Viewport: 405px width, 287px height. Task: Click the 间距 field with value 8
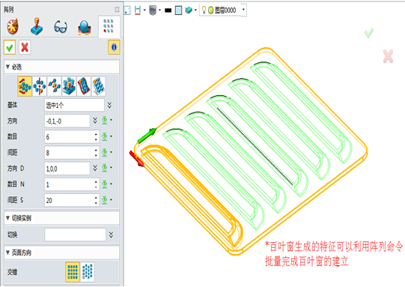70,153
